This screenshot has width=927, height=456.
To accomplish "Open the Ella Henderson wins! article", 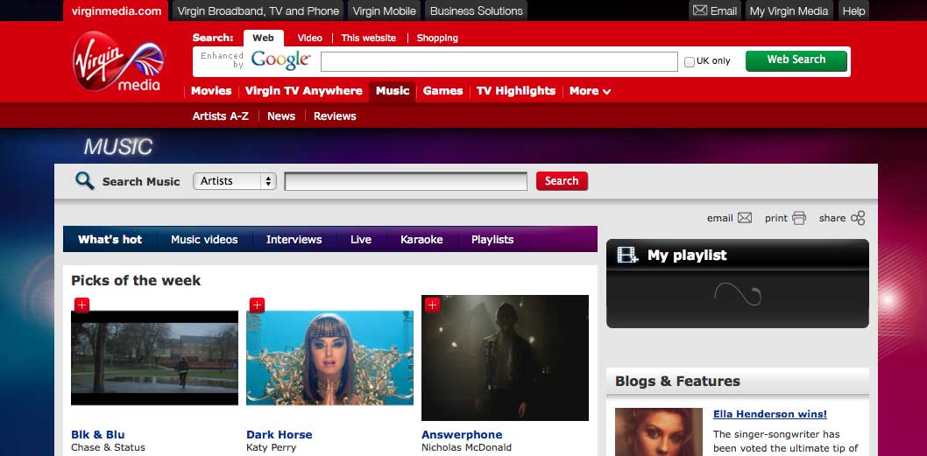I will point(770,414).
